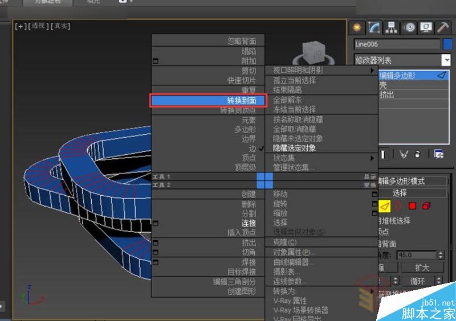Select 挤出 modifier in the stack
This screenshot has height=321, width=456.
[x=414, y=94]
